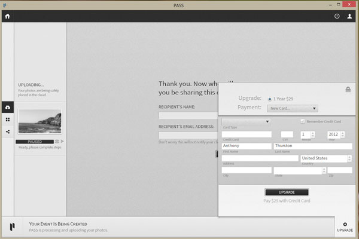Screen dimensions: 359x239
Task: Adjust the expiry Year stepper arrows
Action: (342, 134)
